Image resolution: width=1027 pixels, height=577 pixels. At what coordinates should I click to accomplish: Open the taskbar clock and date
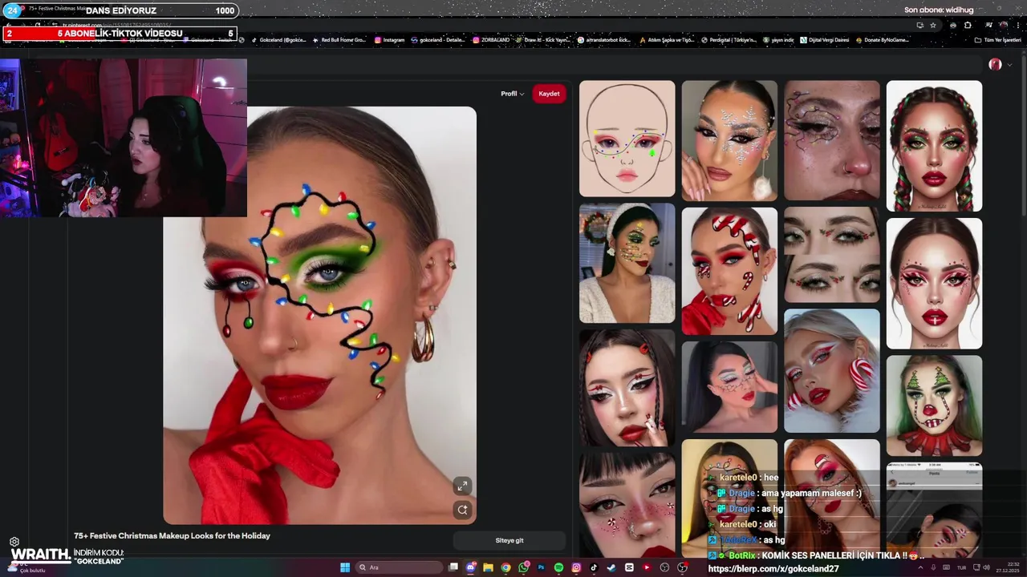[x=1008, y=567]
